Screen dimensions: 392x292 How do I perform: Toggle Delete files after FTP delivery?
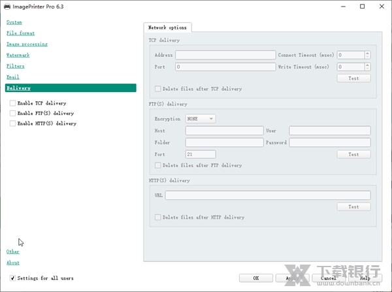tap(157, 165)
